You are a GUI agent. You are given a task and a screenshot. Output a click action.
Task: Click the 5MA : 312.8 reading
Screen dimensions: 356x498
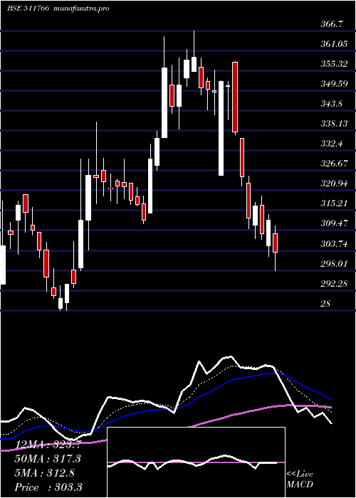point(45,473)
